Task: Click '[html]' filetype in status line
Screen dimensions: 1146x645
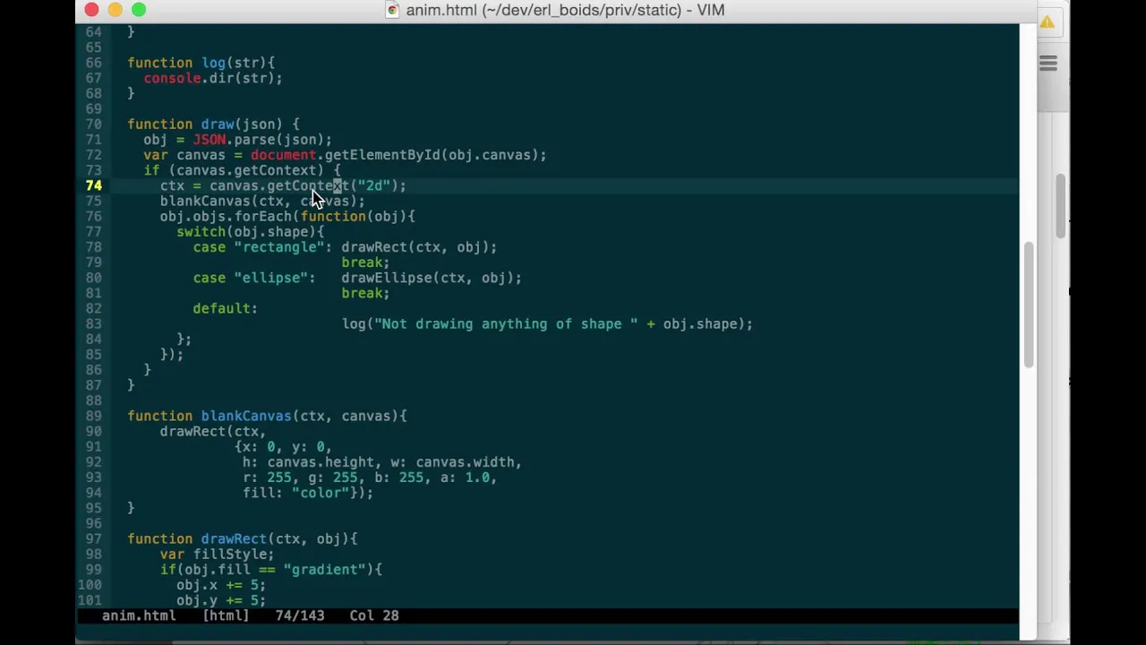Action: click(226, 615)
